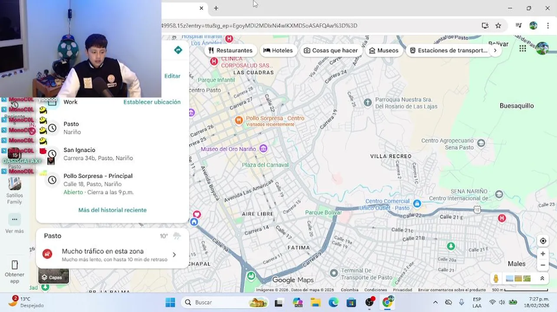Click the taskbar microphone icon
Viewport: 557px width, 312px height.
[462, 302]
